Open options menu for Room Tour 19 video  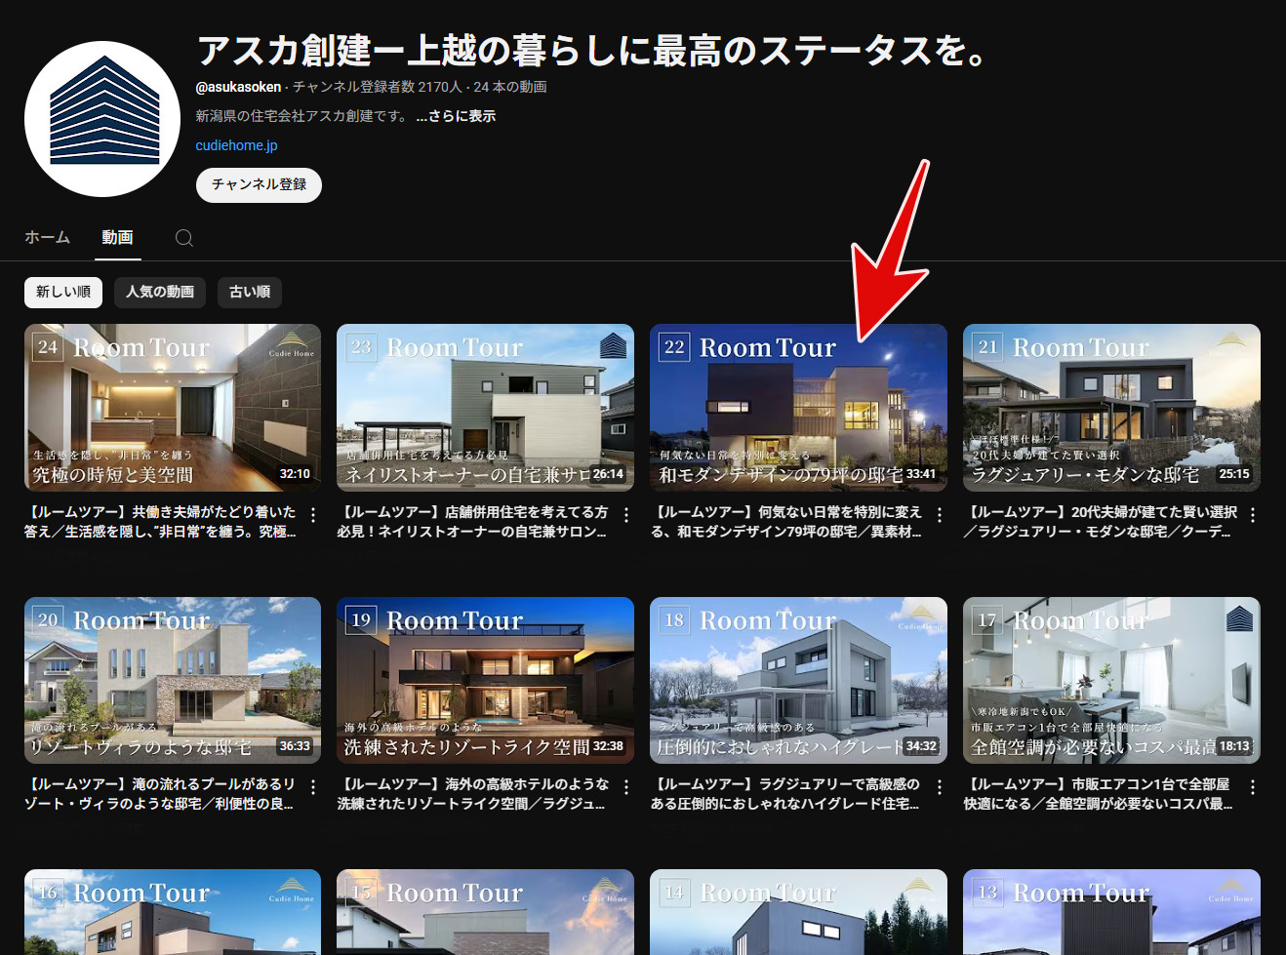tap(626, 786)
